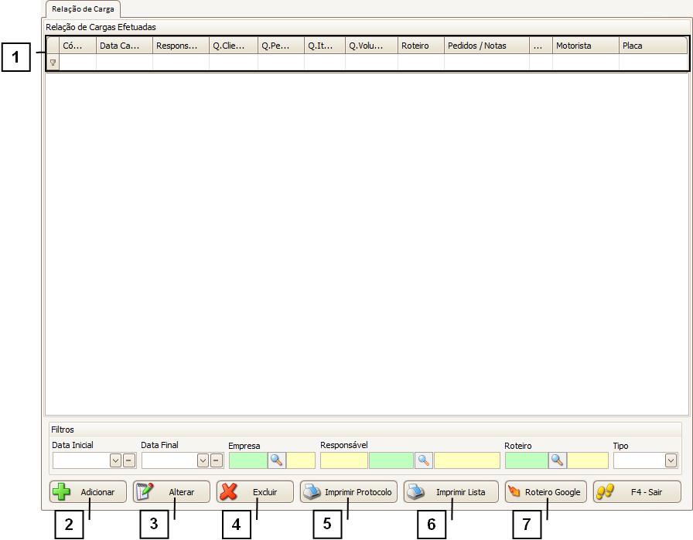
Task: Clear Data Inicial with the minus button
Action: pyautogui.click(x=128, y=460)
